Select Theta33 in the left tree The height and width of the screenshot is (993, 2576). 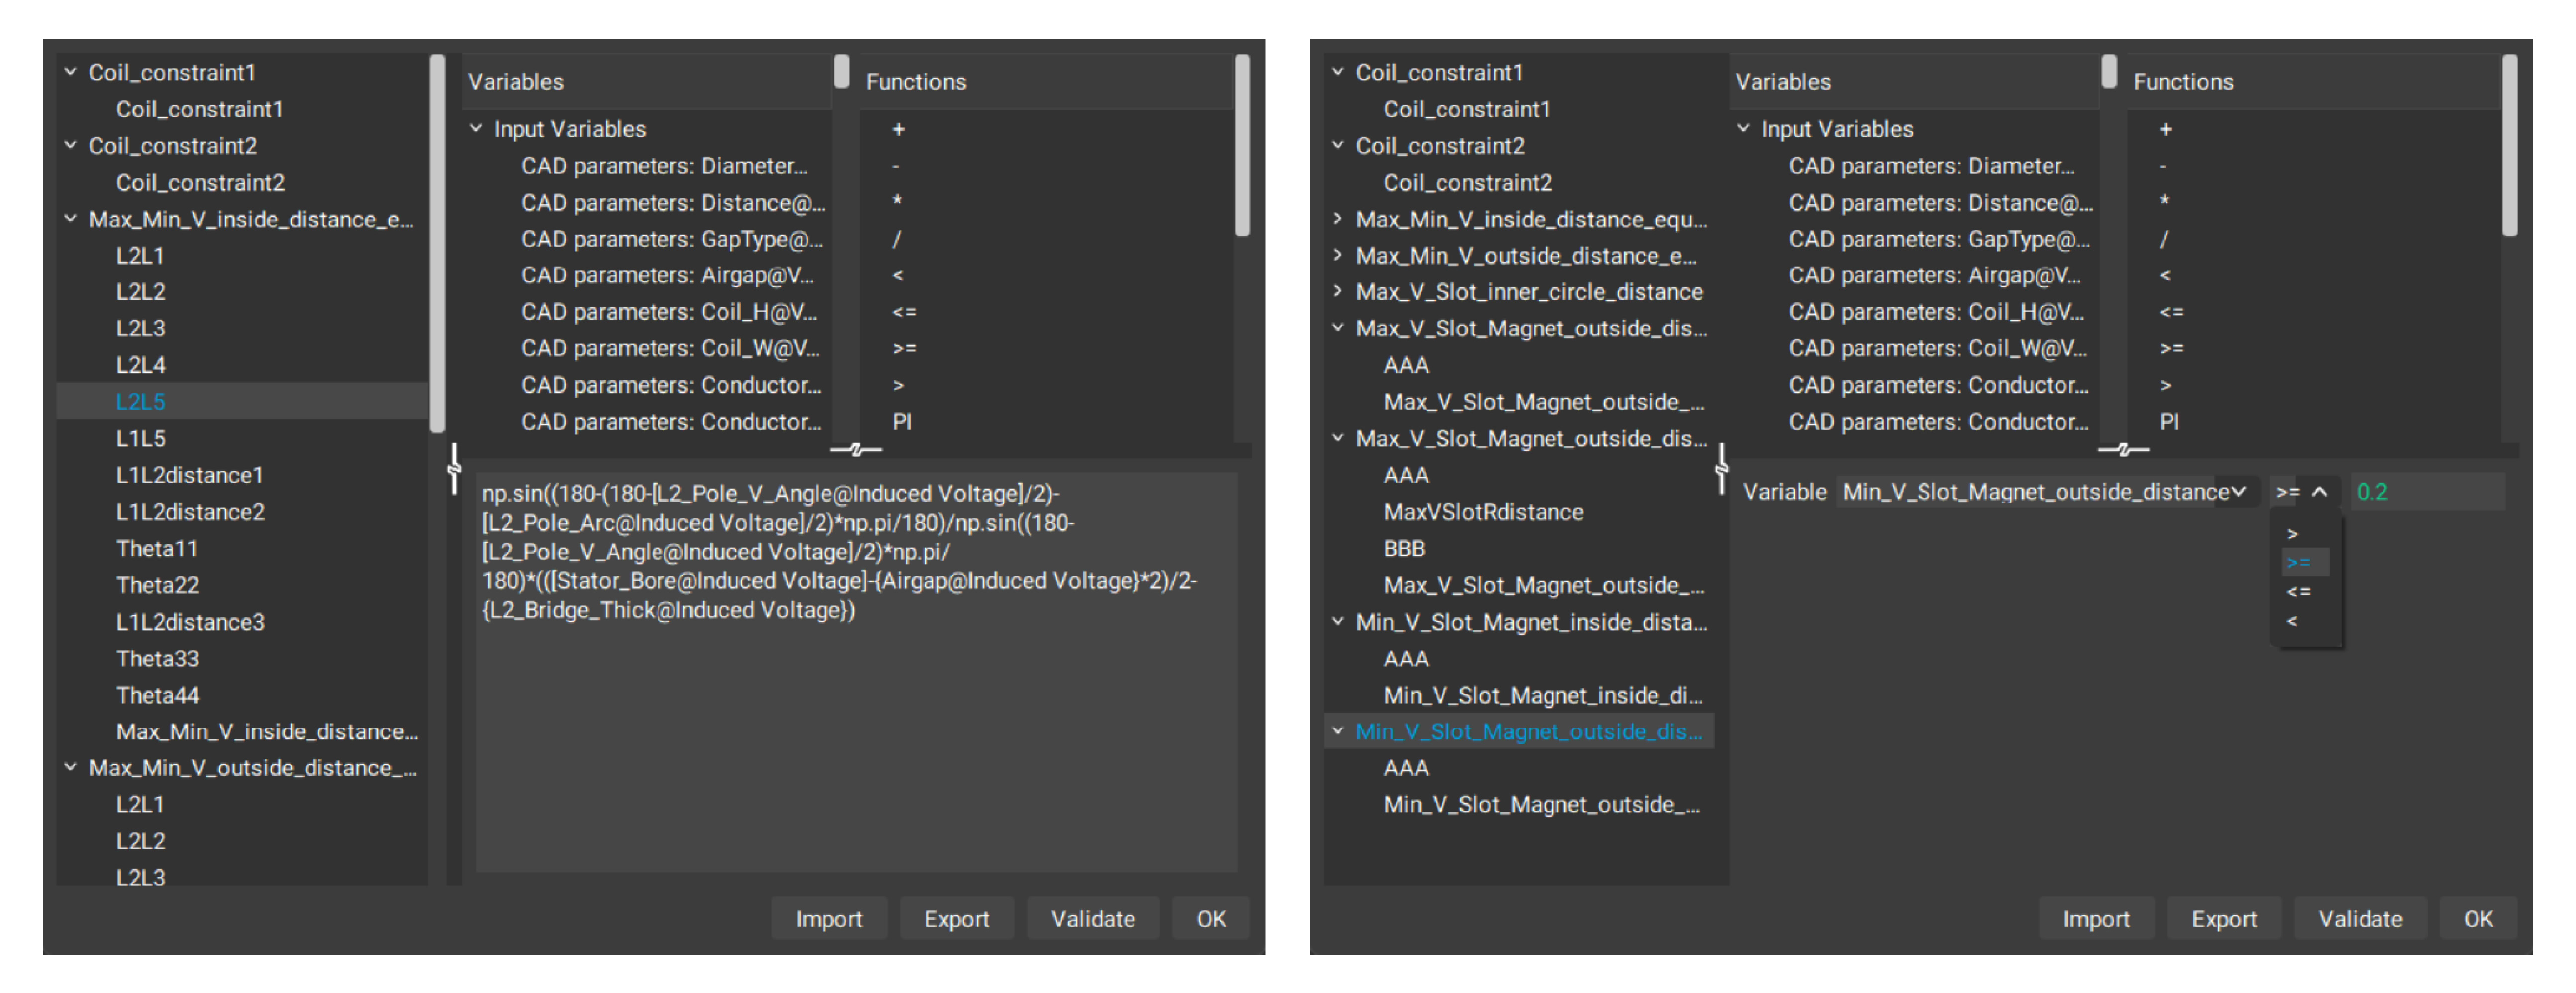(x=157, y=659)
